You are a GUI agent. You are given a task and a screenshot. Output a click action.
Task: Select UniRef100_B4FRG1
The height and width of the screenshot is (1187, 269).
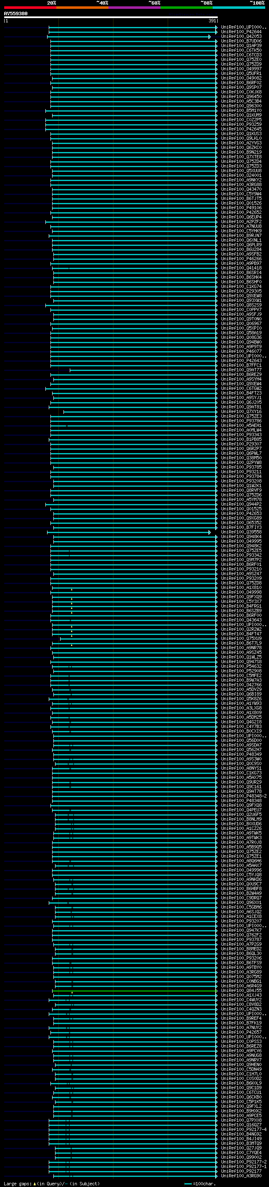241,606
